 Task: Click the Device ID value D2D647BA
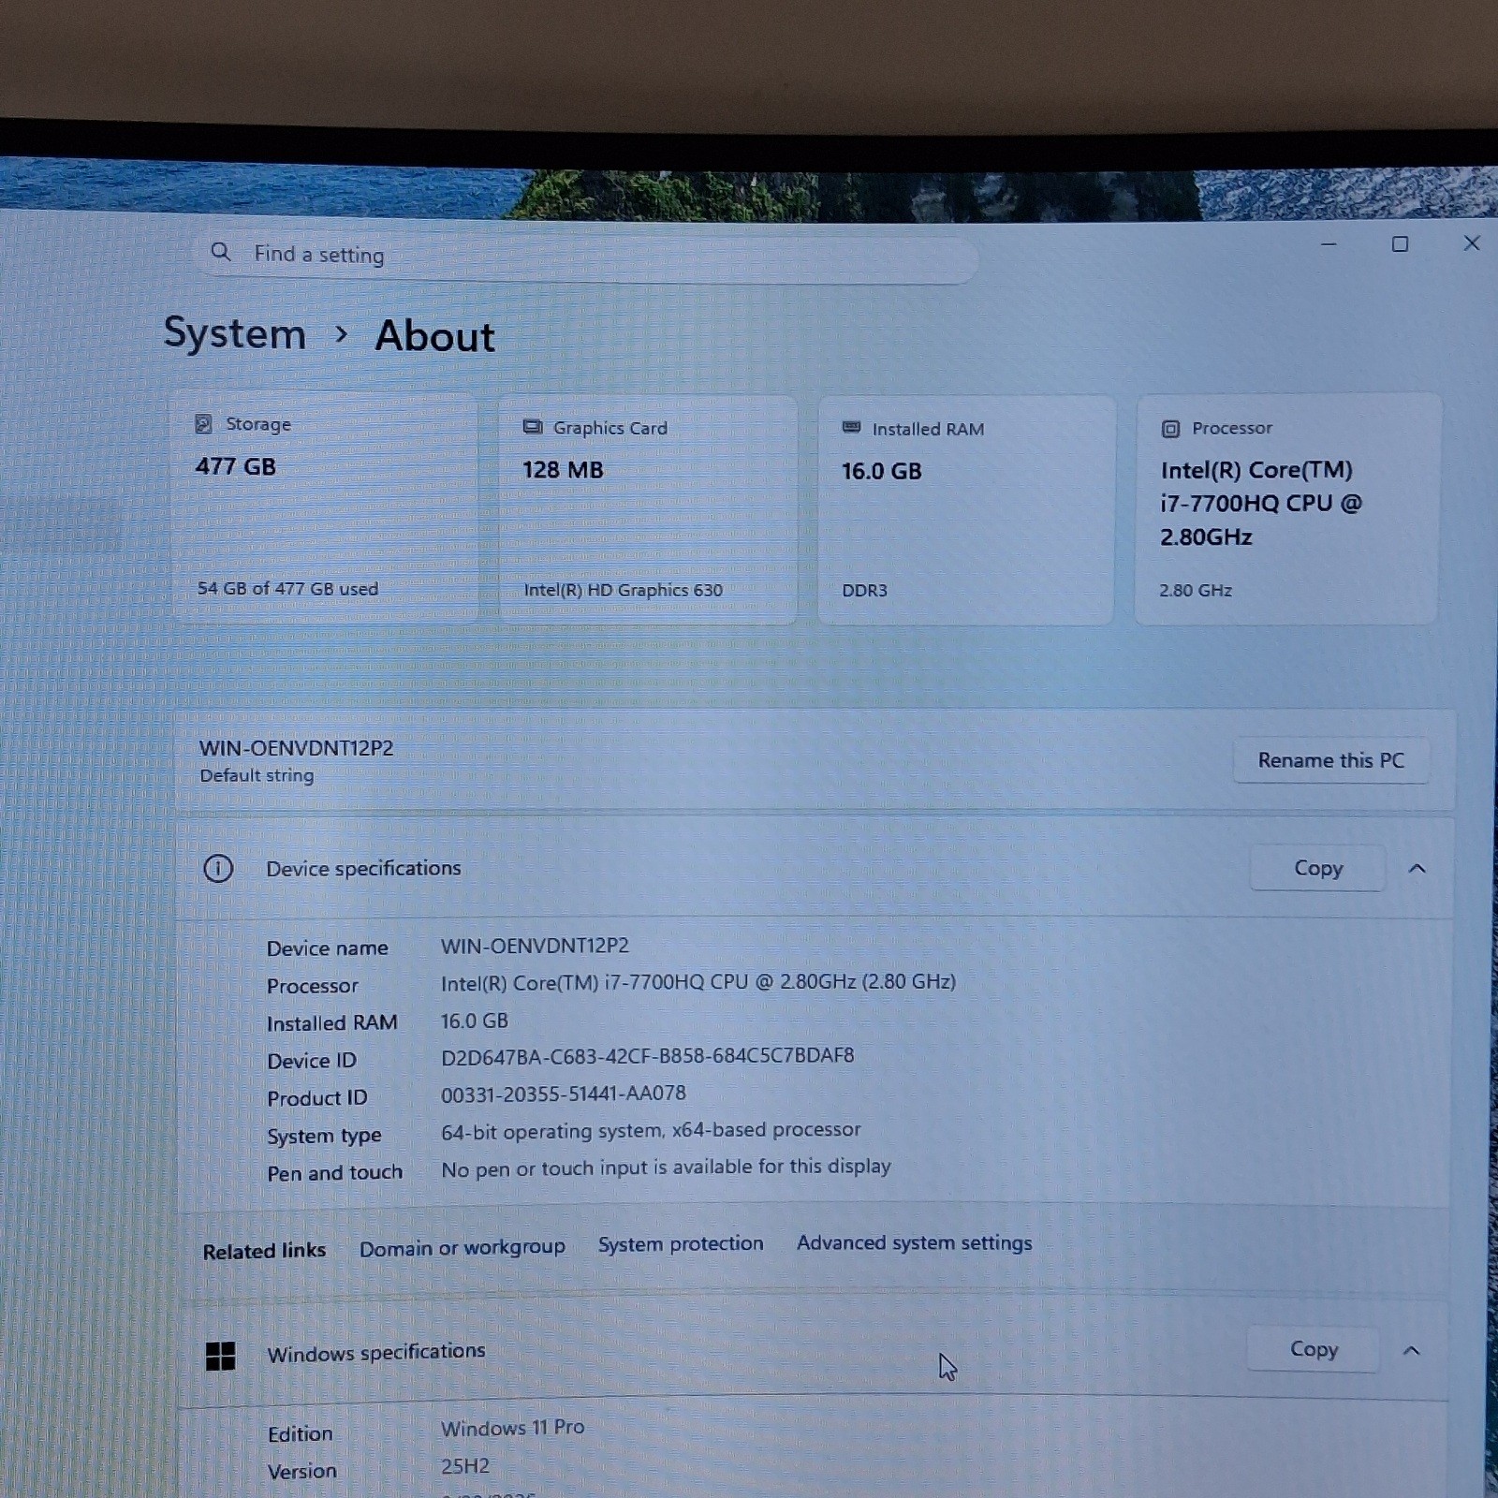tap(648, 1056)
